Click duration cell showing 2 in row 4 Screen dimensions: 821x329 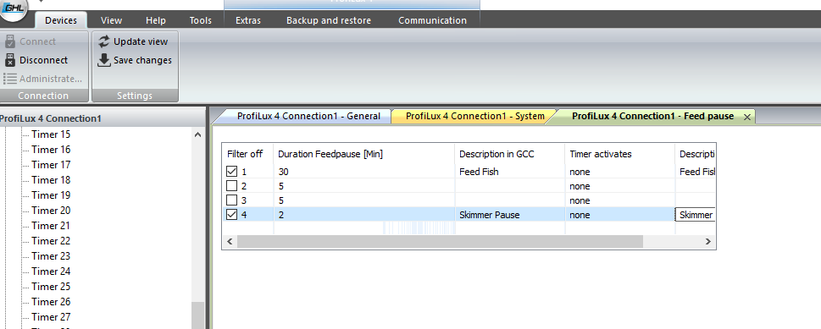click(363, 215)
